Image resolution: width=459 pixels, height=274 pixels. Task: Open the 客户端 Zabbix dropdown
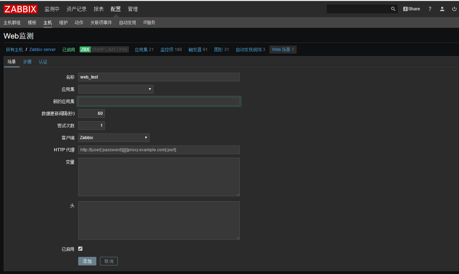tap(114, 138)
